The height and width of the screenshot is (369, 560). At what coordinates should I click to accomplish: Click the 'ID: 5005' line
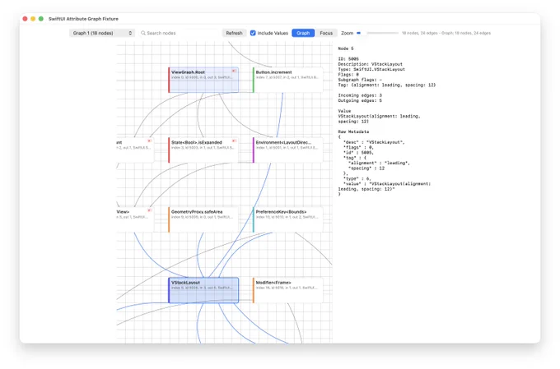tap(348, 59)
